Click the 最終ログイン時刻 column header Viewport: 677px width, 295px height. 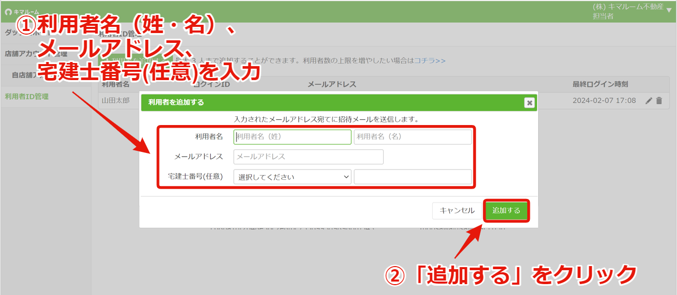coord(600,84)
